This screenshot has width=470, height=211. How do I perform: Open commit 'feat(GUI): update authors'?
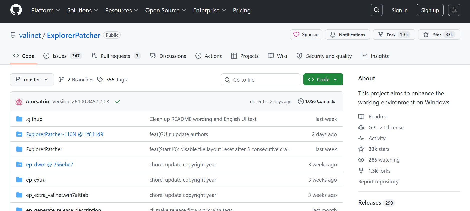(179, 134)
